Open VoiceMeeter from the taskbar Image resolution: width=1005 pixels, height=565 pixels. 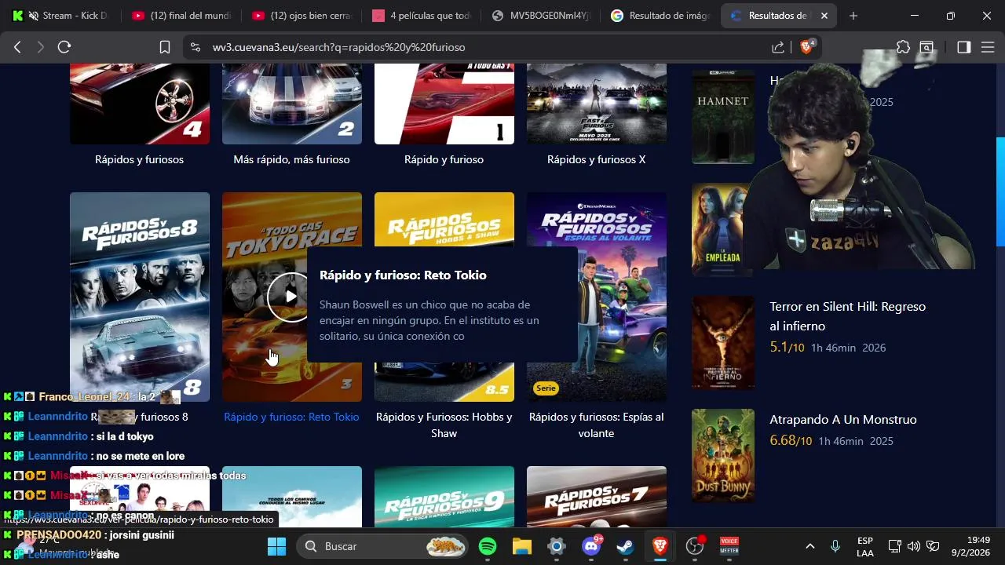point(729,546)
